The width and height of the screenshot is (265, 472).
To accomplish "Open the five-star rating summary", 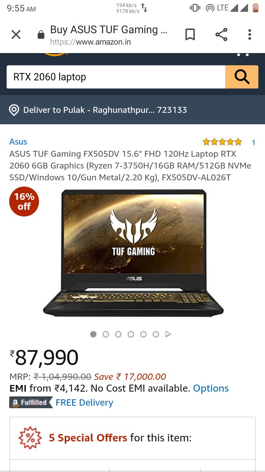I will click(222, 142).
